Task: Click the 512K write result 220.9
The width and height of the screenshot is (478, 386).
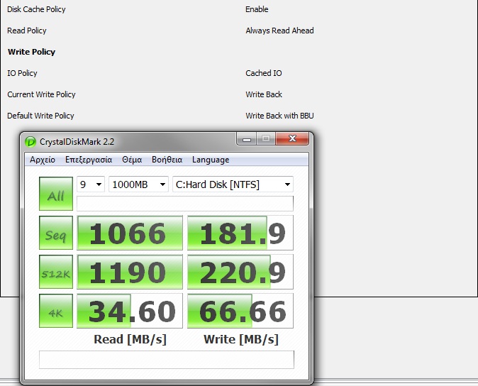Action: click(x=240, y=272)
